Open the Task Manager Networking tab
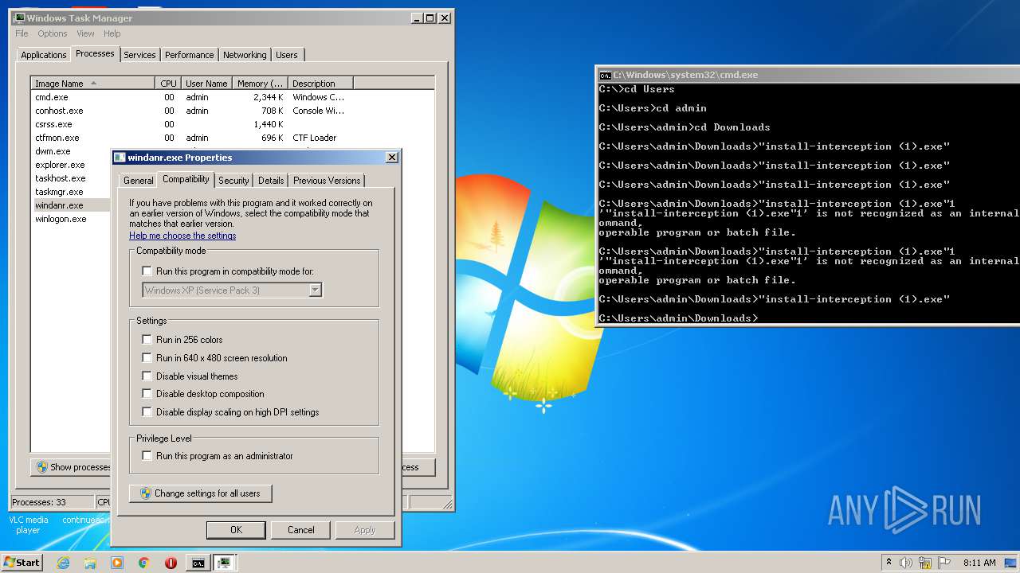 (245, 55)
